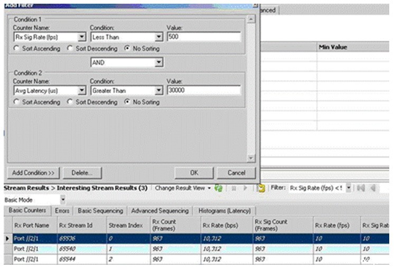
Task: Open the Histograms (Latency) tab
Action: [224, 211]
